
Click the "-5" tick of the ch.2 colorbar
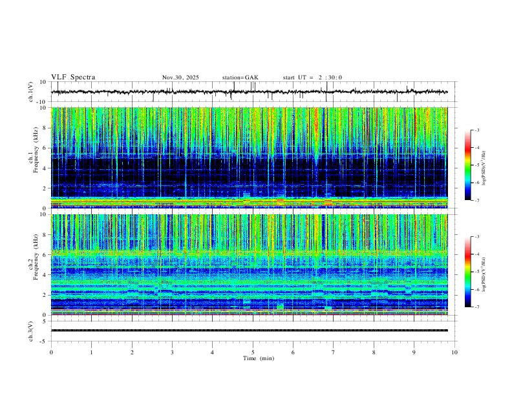click(x=476, y=272)
